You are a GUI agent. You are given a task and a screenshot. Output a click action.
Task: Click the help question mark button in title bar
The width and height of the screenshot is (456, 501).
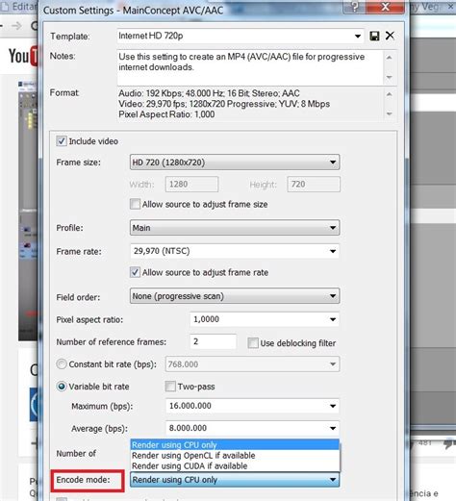click(354, 7)
